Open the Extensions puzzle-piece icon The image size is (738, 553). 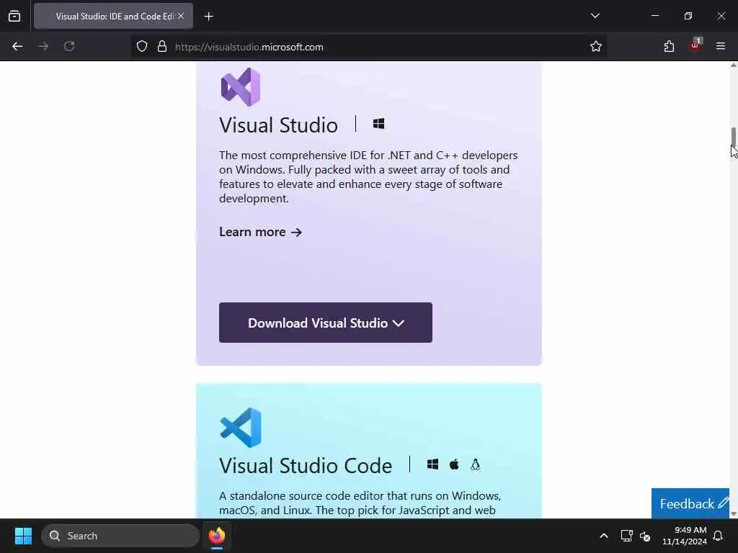pyautogui.click(x=670, y=47)
